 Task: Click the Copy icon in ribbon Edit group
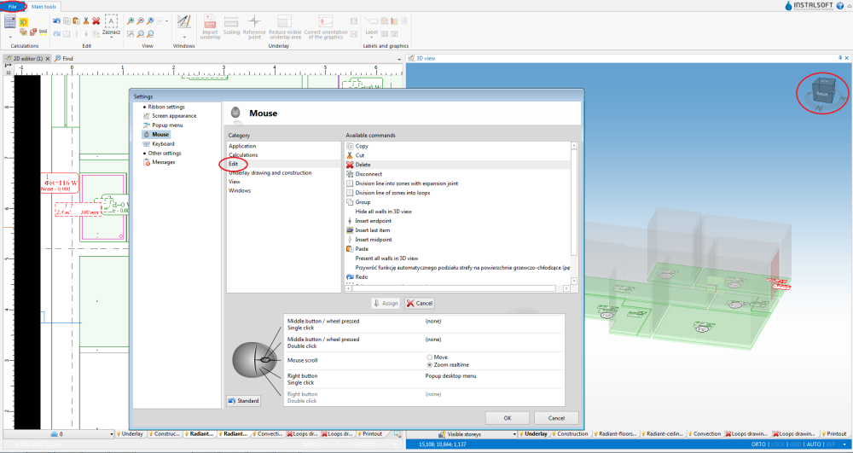67,21
